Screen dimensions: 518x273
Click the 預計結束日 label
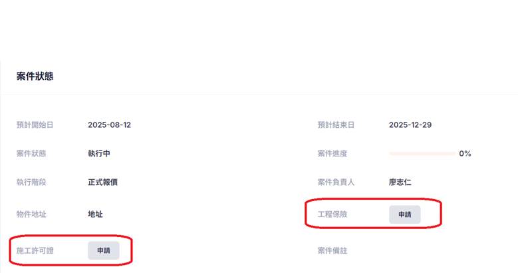pos(336,125)
